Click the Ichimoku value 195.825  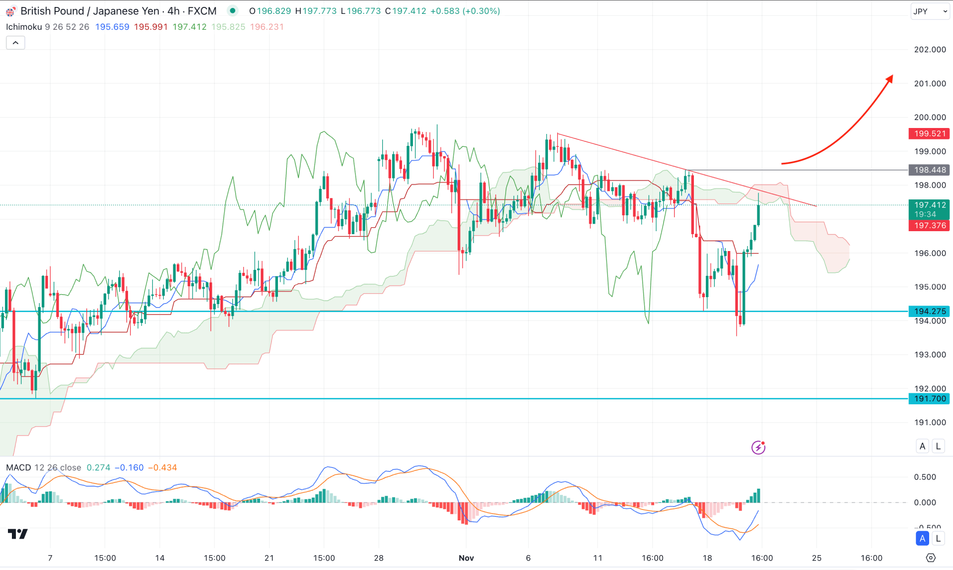click(x=228, y=27)
